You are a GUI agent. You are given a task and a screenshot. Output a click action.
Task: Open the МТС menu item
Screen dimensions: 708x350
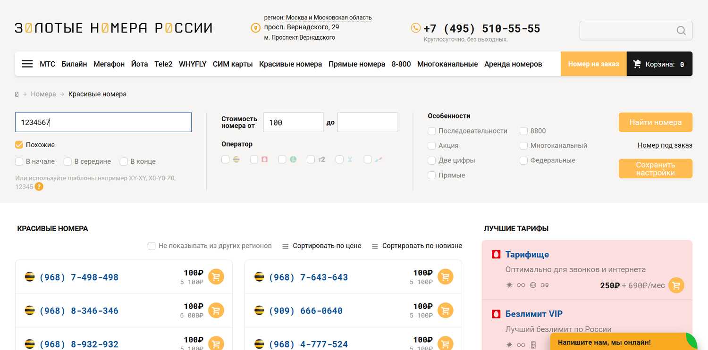coord(47,64)
